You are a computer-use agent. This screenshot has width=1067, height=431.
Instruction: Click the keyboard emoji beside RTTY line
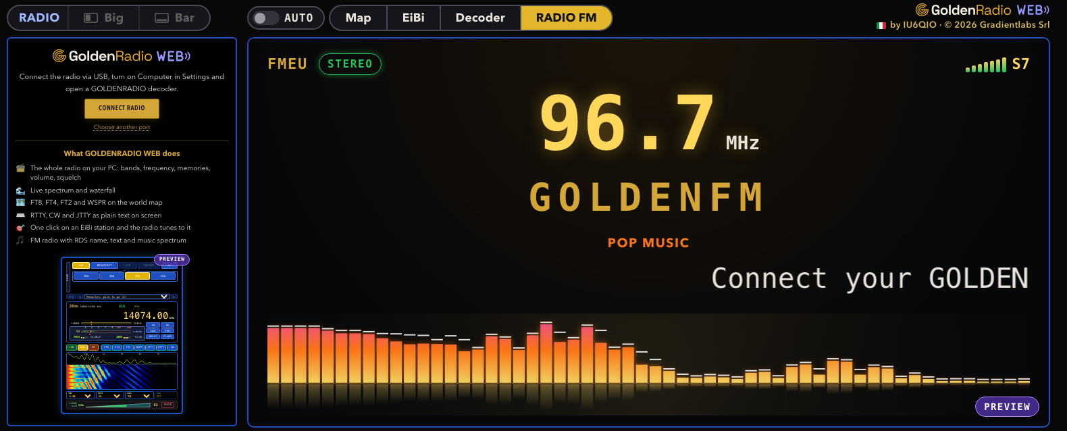[x=20, y=215]
